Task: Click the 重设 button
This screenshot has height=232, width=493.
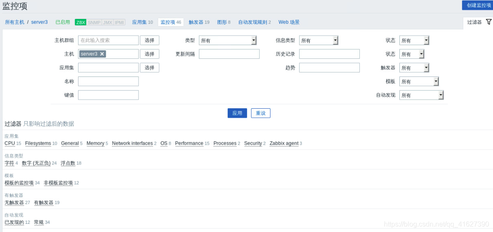Action: pos(261,113)
